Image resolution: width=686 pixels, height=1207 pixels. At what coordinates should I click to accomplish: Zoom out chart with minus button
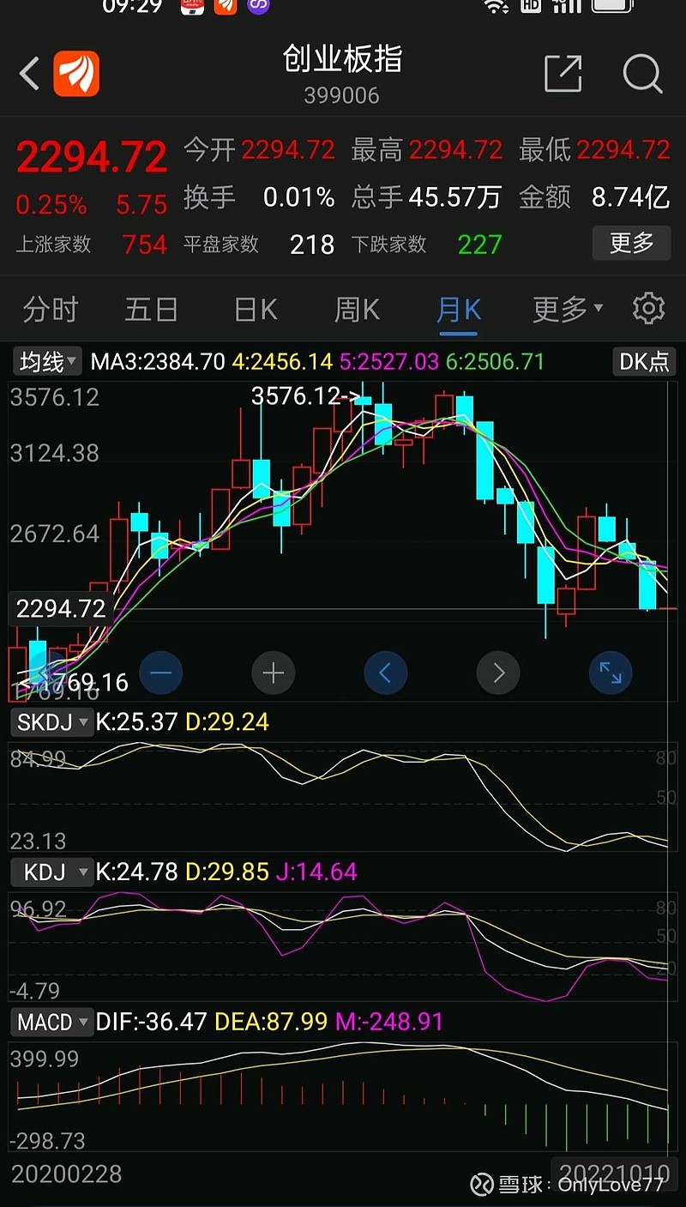[x=161, y=673]
